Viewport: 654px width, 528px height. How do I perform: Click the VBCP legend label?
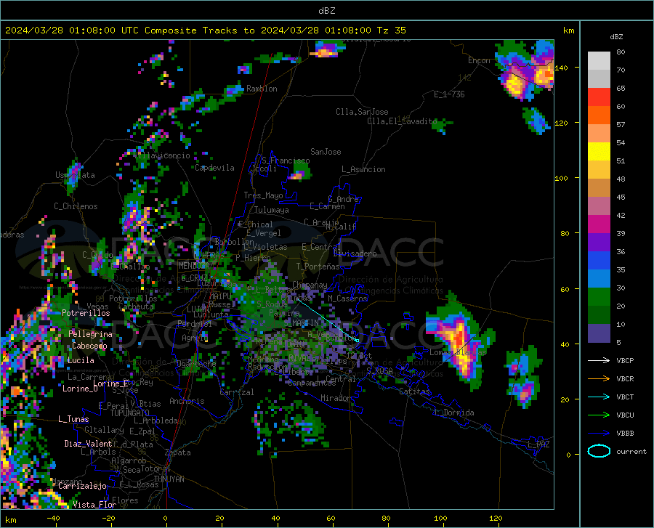pos(625,360)
